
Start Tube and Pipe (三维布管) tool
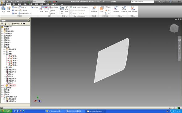[124, 9]
